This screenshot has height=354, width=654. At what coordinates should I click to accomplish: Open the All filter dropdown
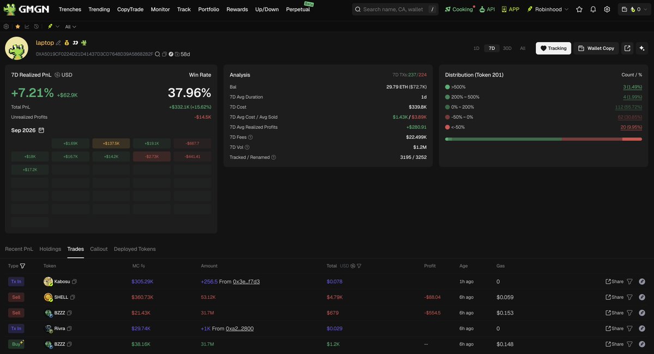click(71, 27)
